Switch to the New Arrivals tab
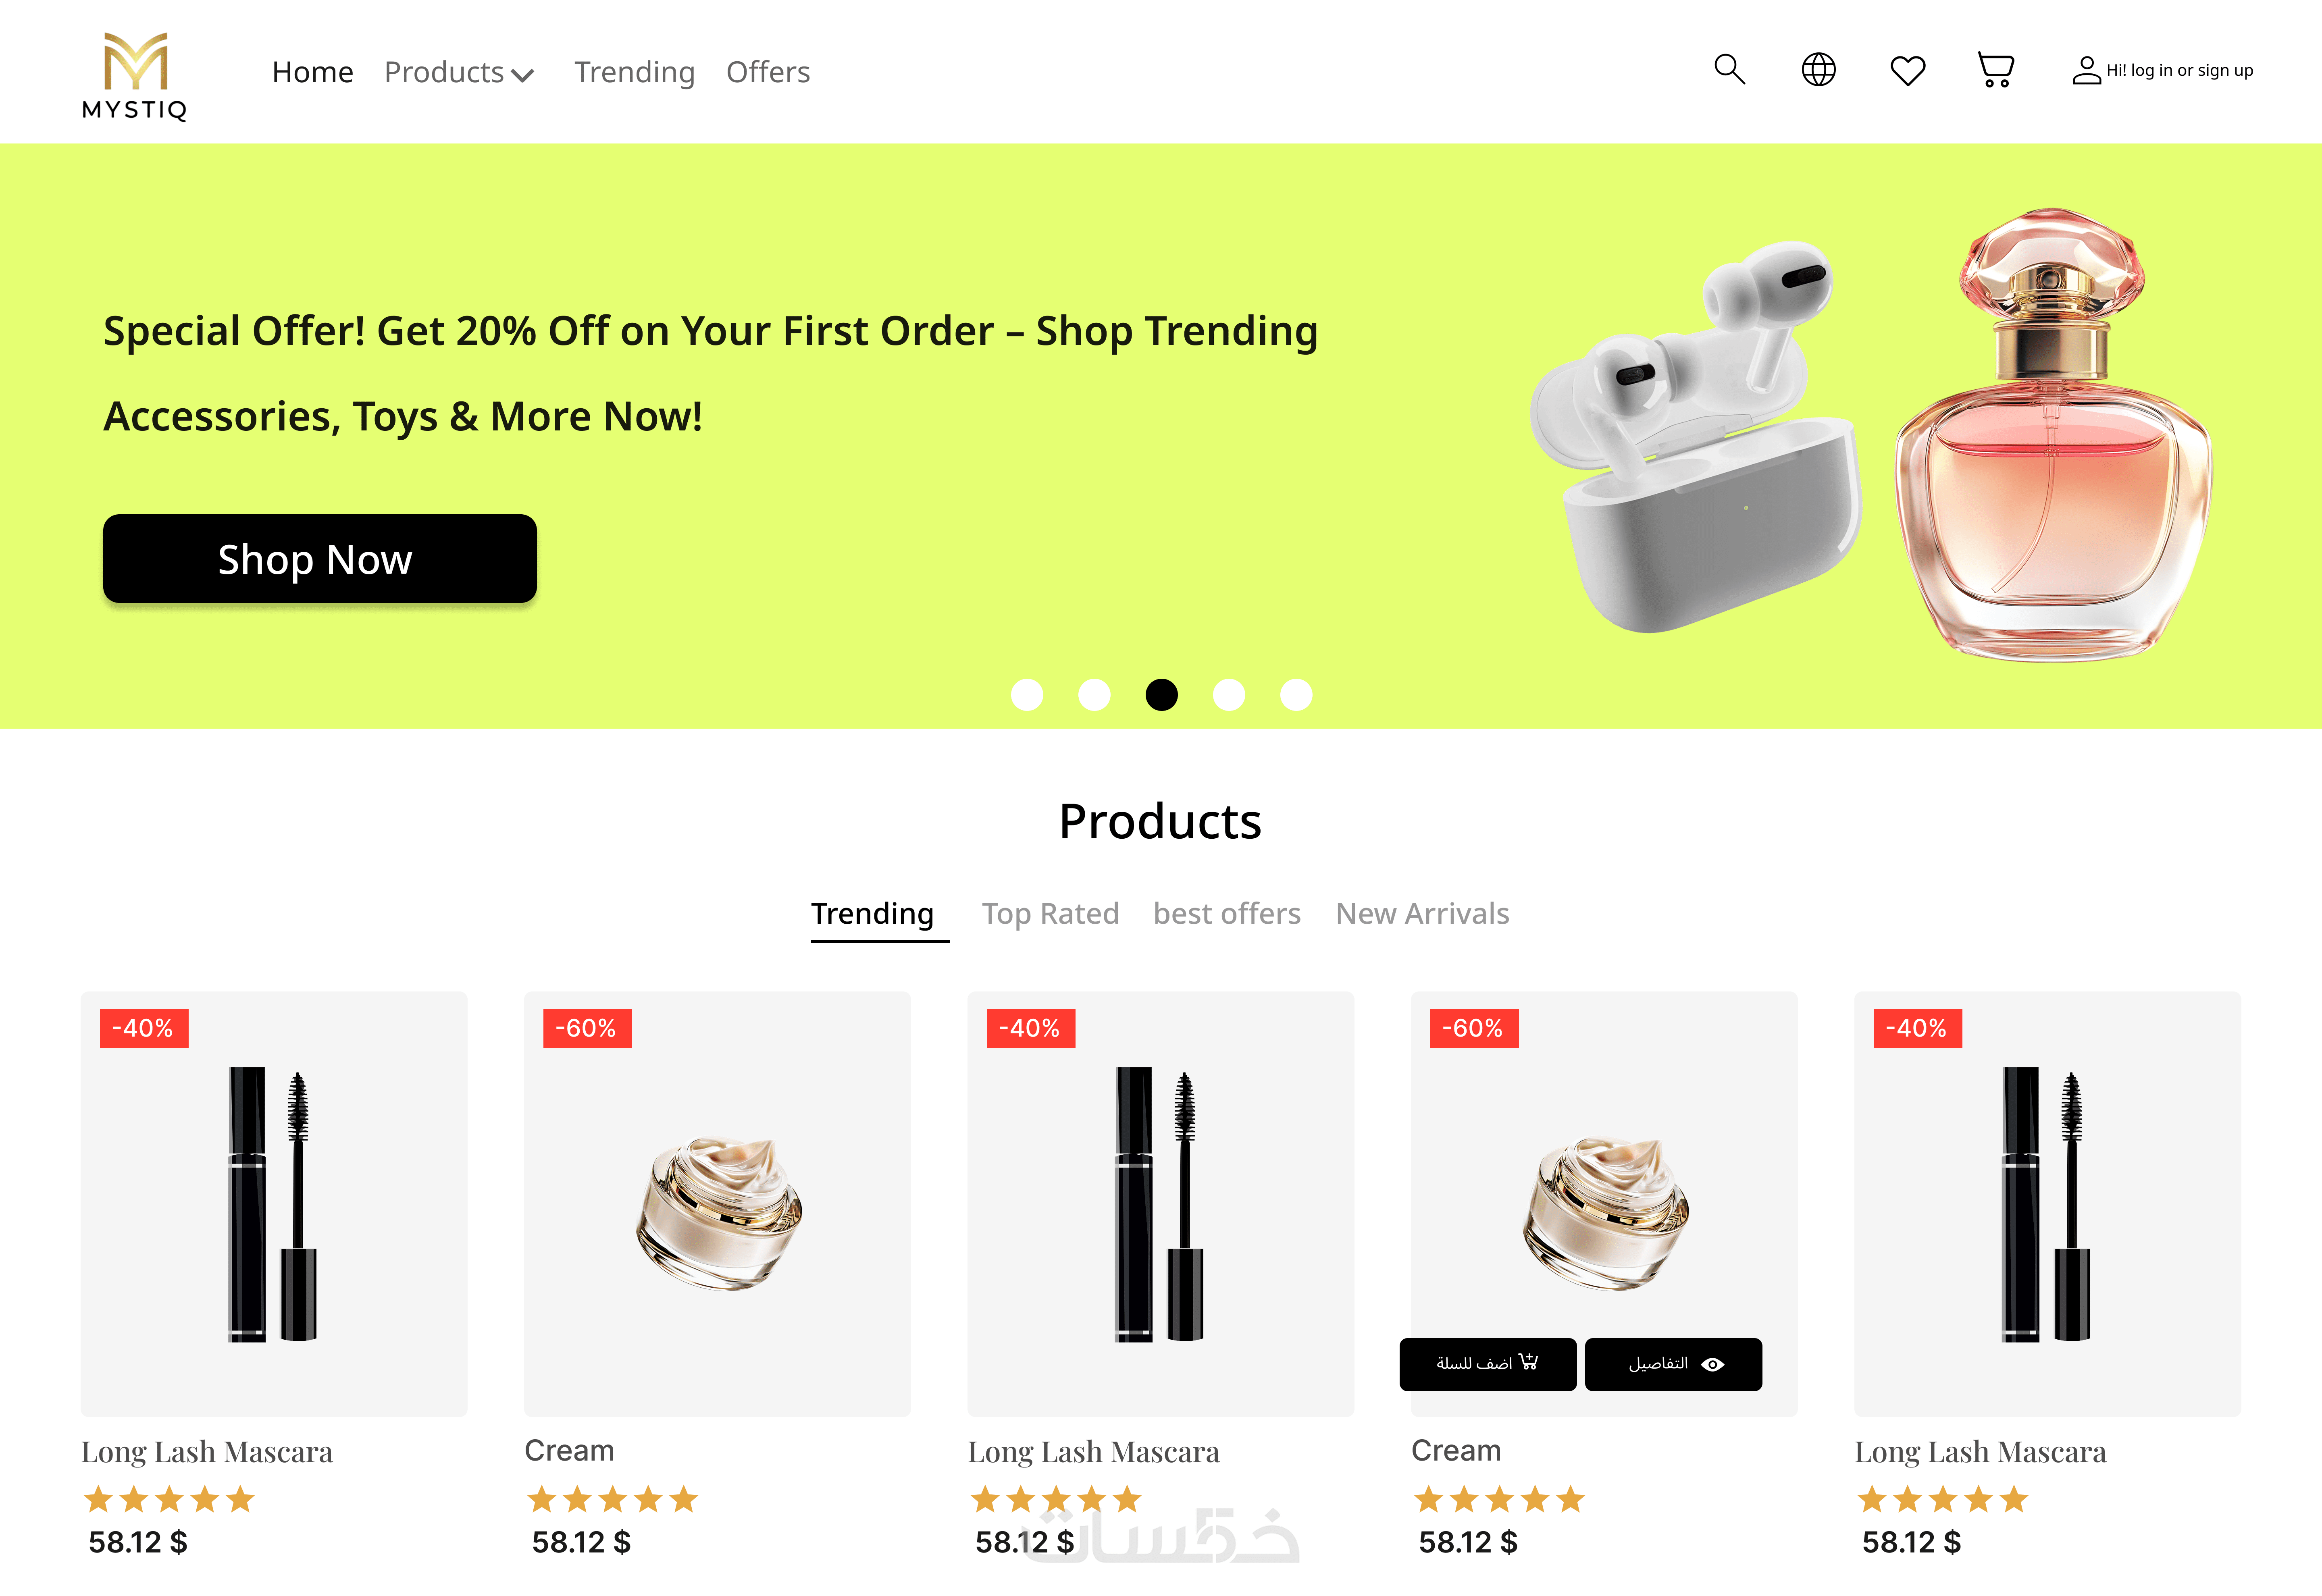 click(1422, 914)
